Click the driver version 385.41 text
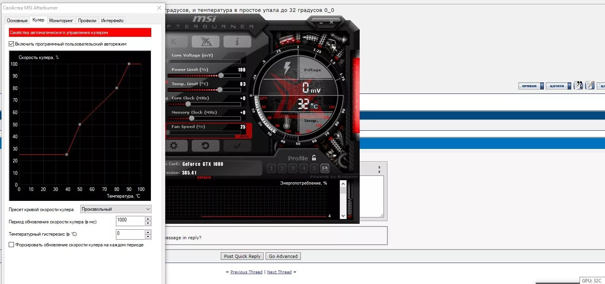Screen dimensions: 605x284 [x=189, y=173]
